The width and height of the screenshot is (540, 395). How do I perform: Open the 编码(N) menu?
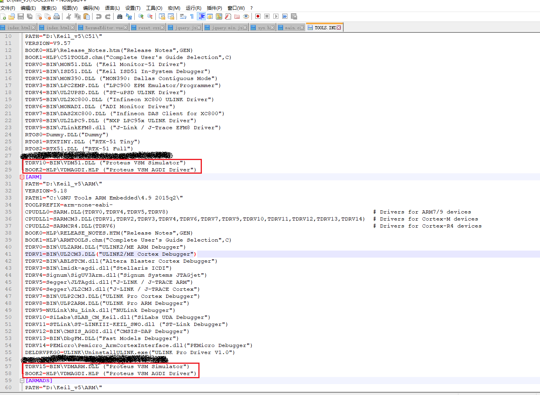[91, 8]
